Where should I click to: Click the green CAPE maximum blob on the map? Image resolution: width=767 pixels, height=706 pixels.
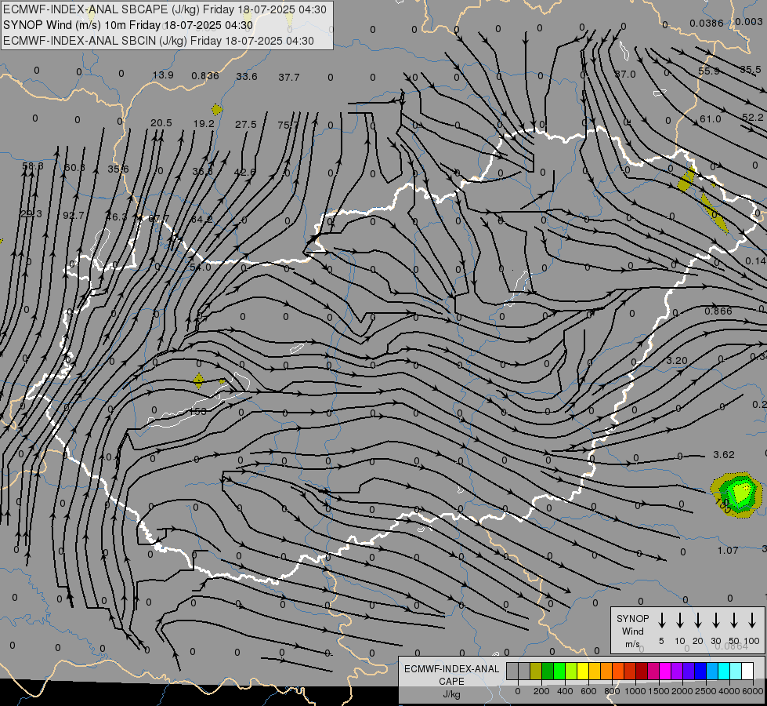[x=739, y=494]
